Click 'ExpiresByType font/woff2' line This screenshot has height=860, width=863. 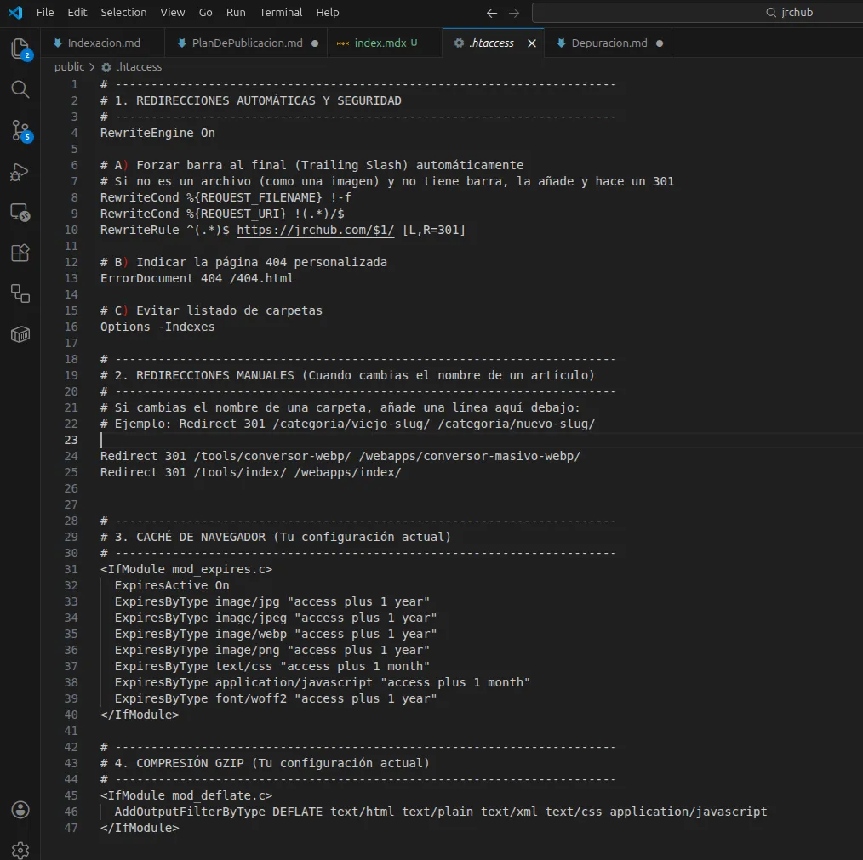[x=276, y=698]
